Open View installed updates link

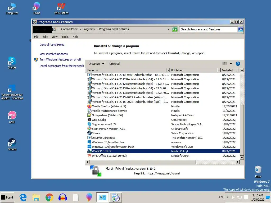(53, 54)
